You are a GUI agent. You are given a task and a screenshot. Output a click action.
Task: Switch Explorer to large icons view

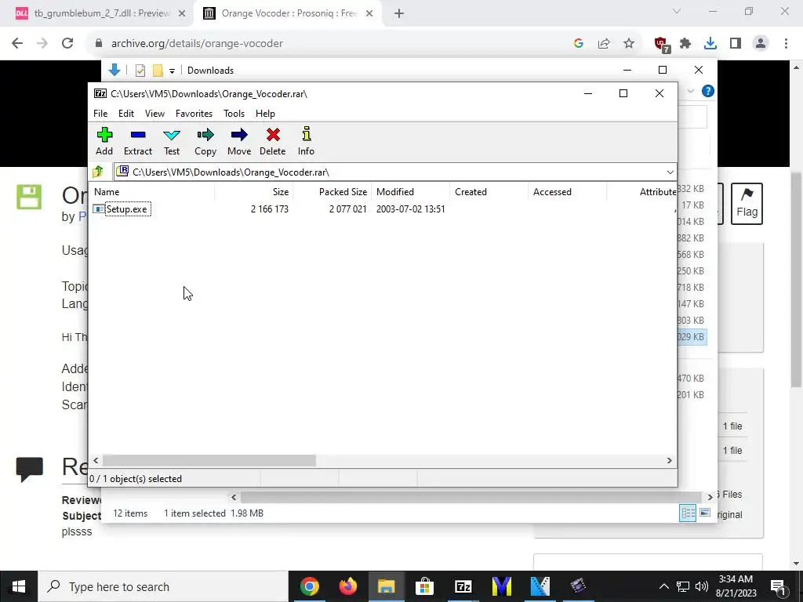[x=705, y=513]
